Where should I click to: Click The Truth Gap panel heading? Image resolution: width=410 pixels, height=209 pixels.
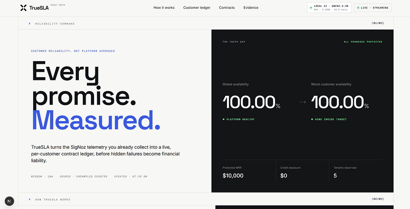point(234,42)
